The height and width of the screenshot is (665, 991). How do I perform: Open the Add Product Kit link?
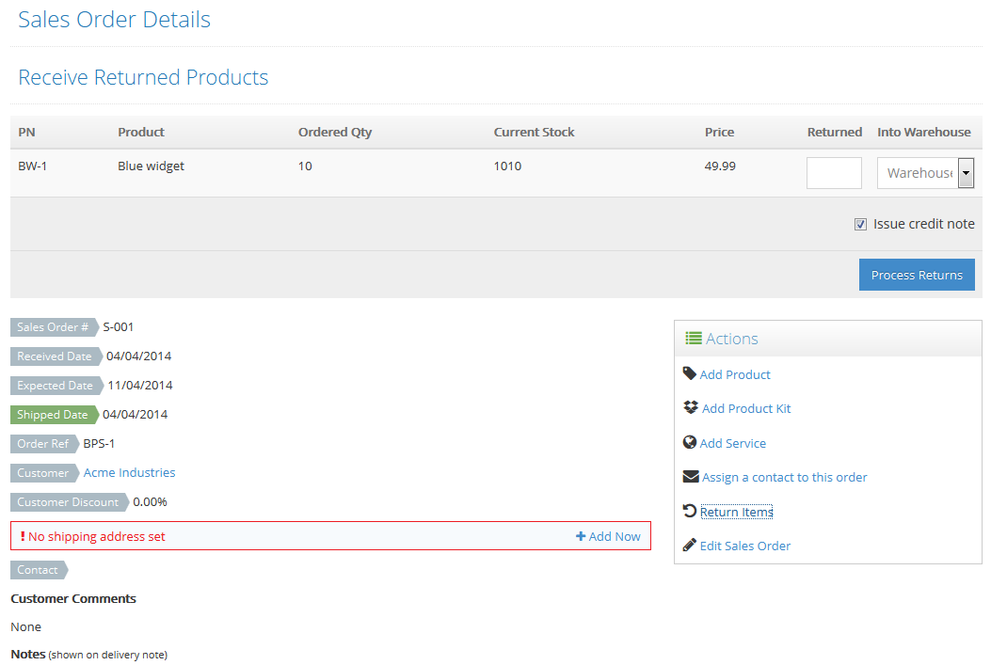click(x=746, y=408)
